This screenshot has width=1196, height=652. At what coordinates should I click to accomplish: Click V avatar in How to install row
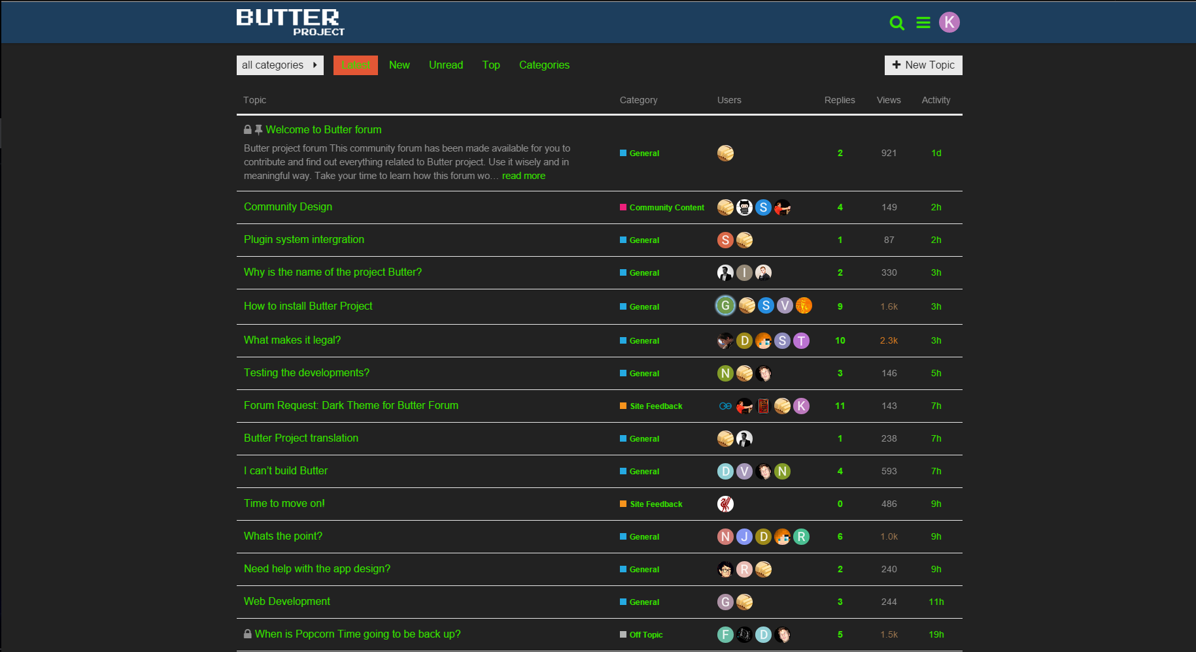785,305
